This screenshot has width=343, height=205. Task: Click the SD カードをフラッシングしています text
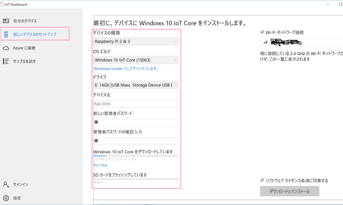(120, 175)
